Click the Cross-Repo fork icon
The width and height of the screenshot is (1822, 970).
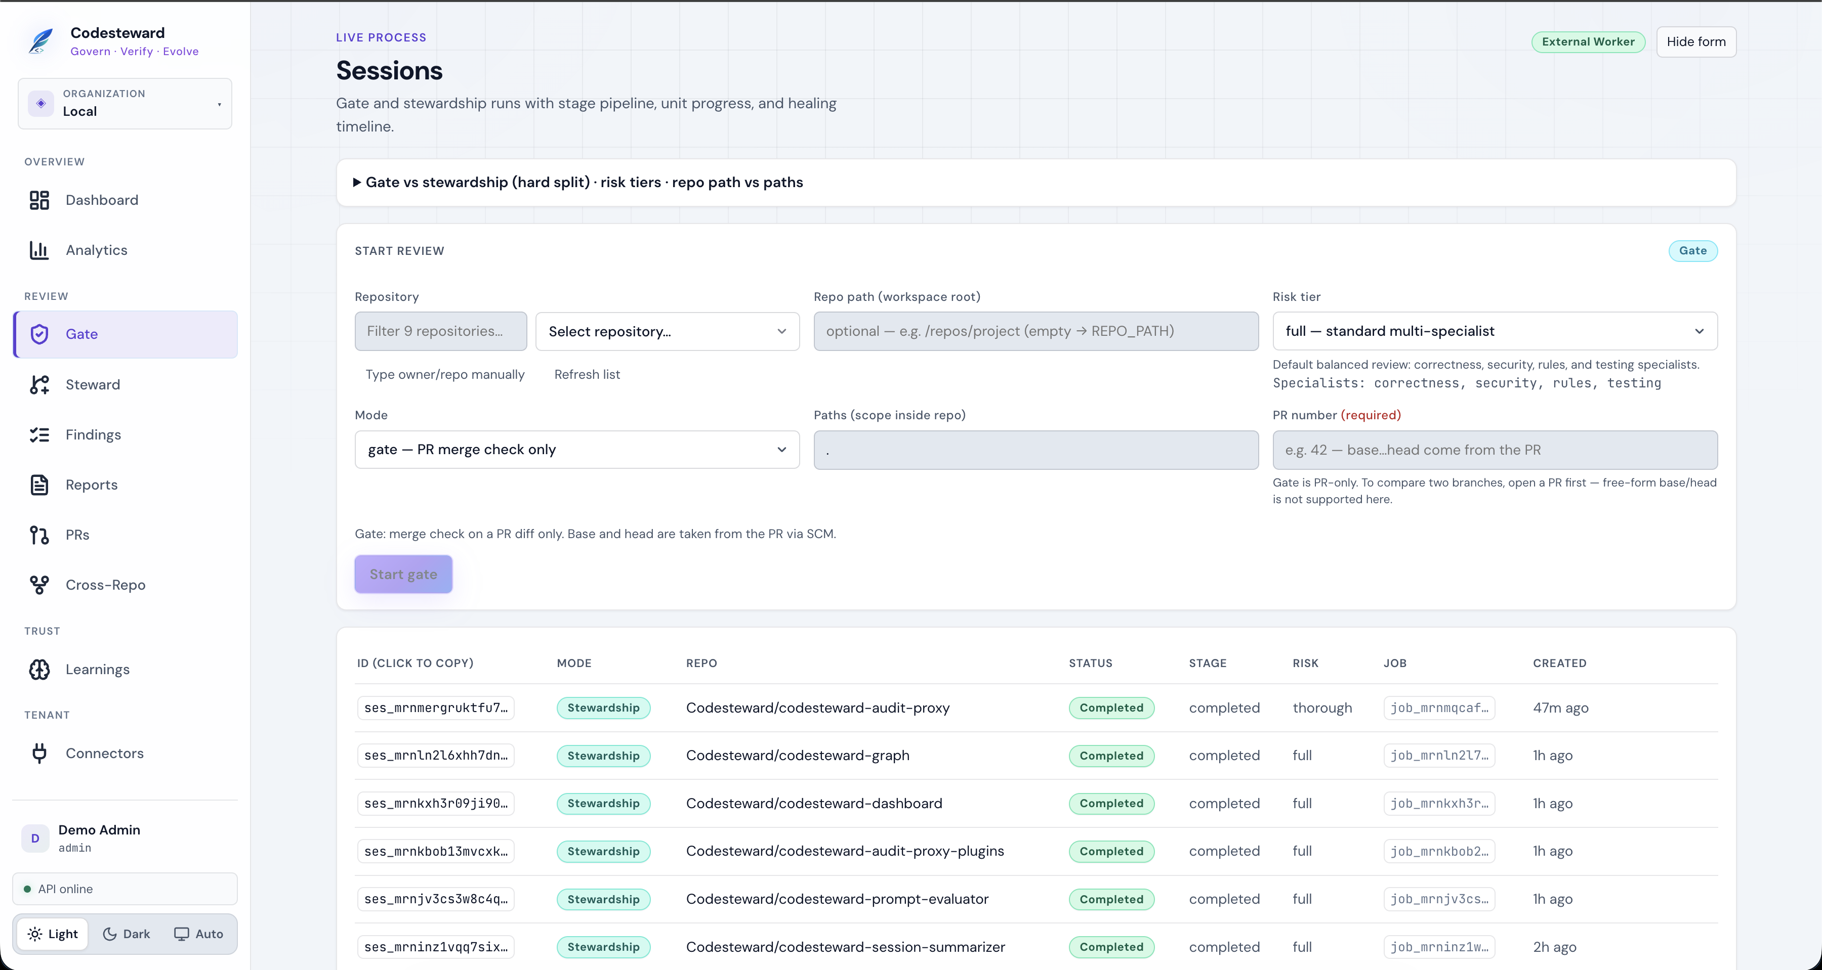point(39,585)
